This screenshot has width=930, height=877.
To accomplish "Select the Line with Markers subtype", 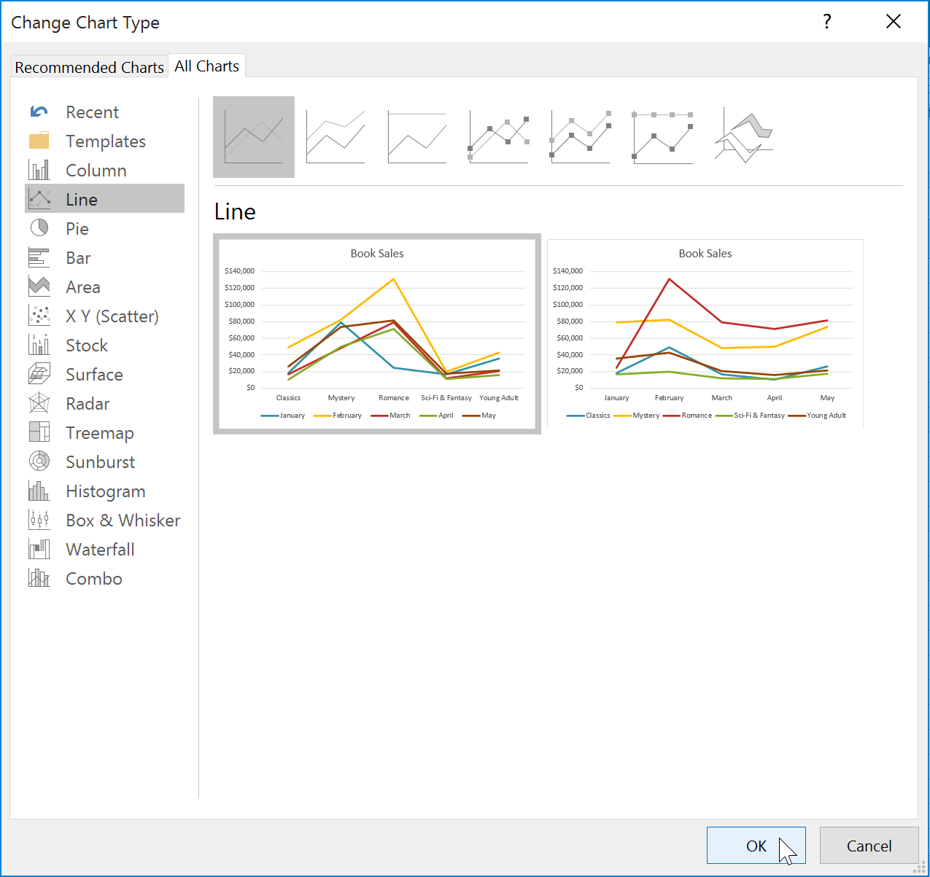I will (x=498, y=137).
